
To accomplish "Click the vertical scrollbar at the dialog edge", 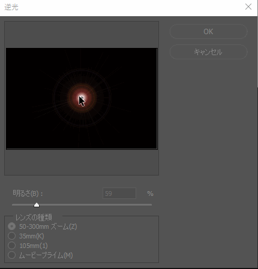I will pos(257,52).
